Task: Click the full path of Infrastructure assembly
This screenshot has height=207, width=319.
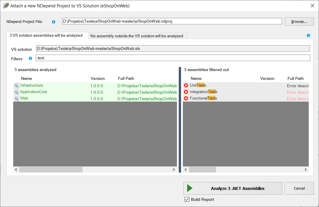Action: point(147,86)
